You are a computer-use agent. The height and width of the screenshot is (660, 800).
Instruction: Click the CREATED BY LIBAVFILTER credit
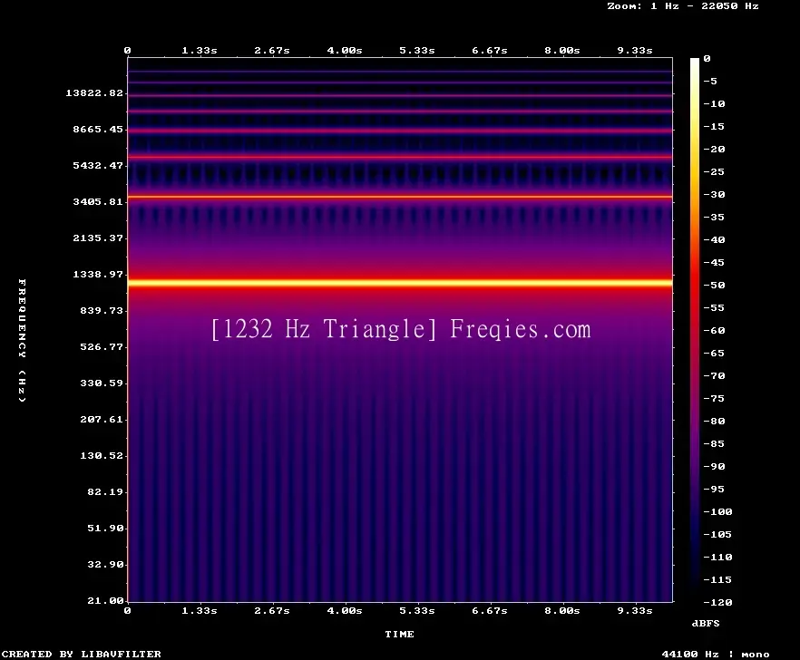coord(81,654)
